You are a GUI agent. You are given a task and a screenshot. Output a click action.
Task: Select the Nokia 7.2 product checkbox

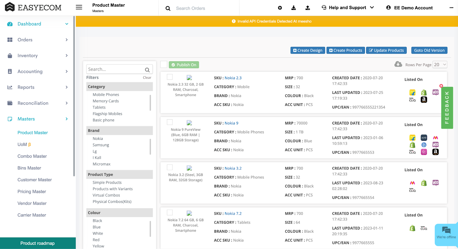tap(170, 212)
